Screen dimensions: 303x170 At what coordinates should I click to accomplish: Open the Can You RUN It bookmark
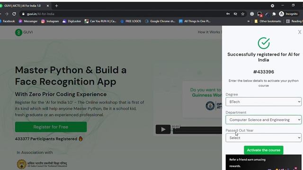101,21
